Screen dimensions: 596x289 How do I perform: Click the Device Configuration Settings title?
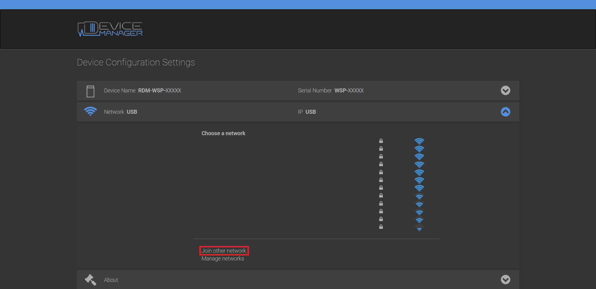(x=136, y=63)
